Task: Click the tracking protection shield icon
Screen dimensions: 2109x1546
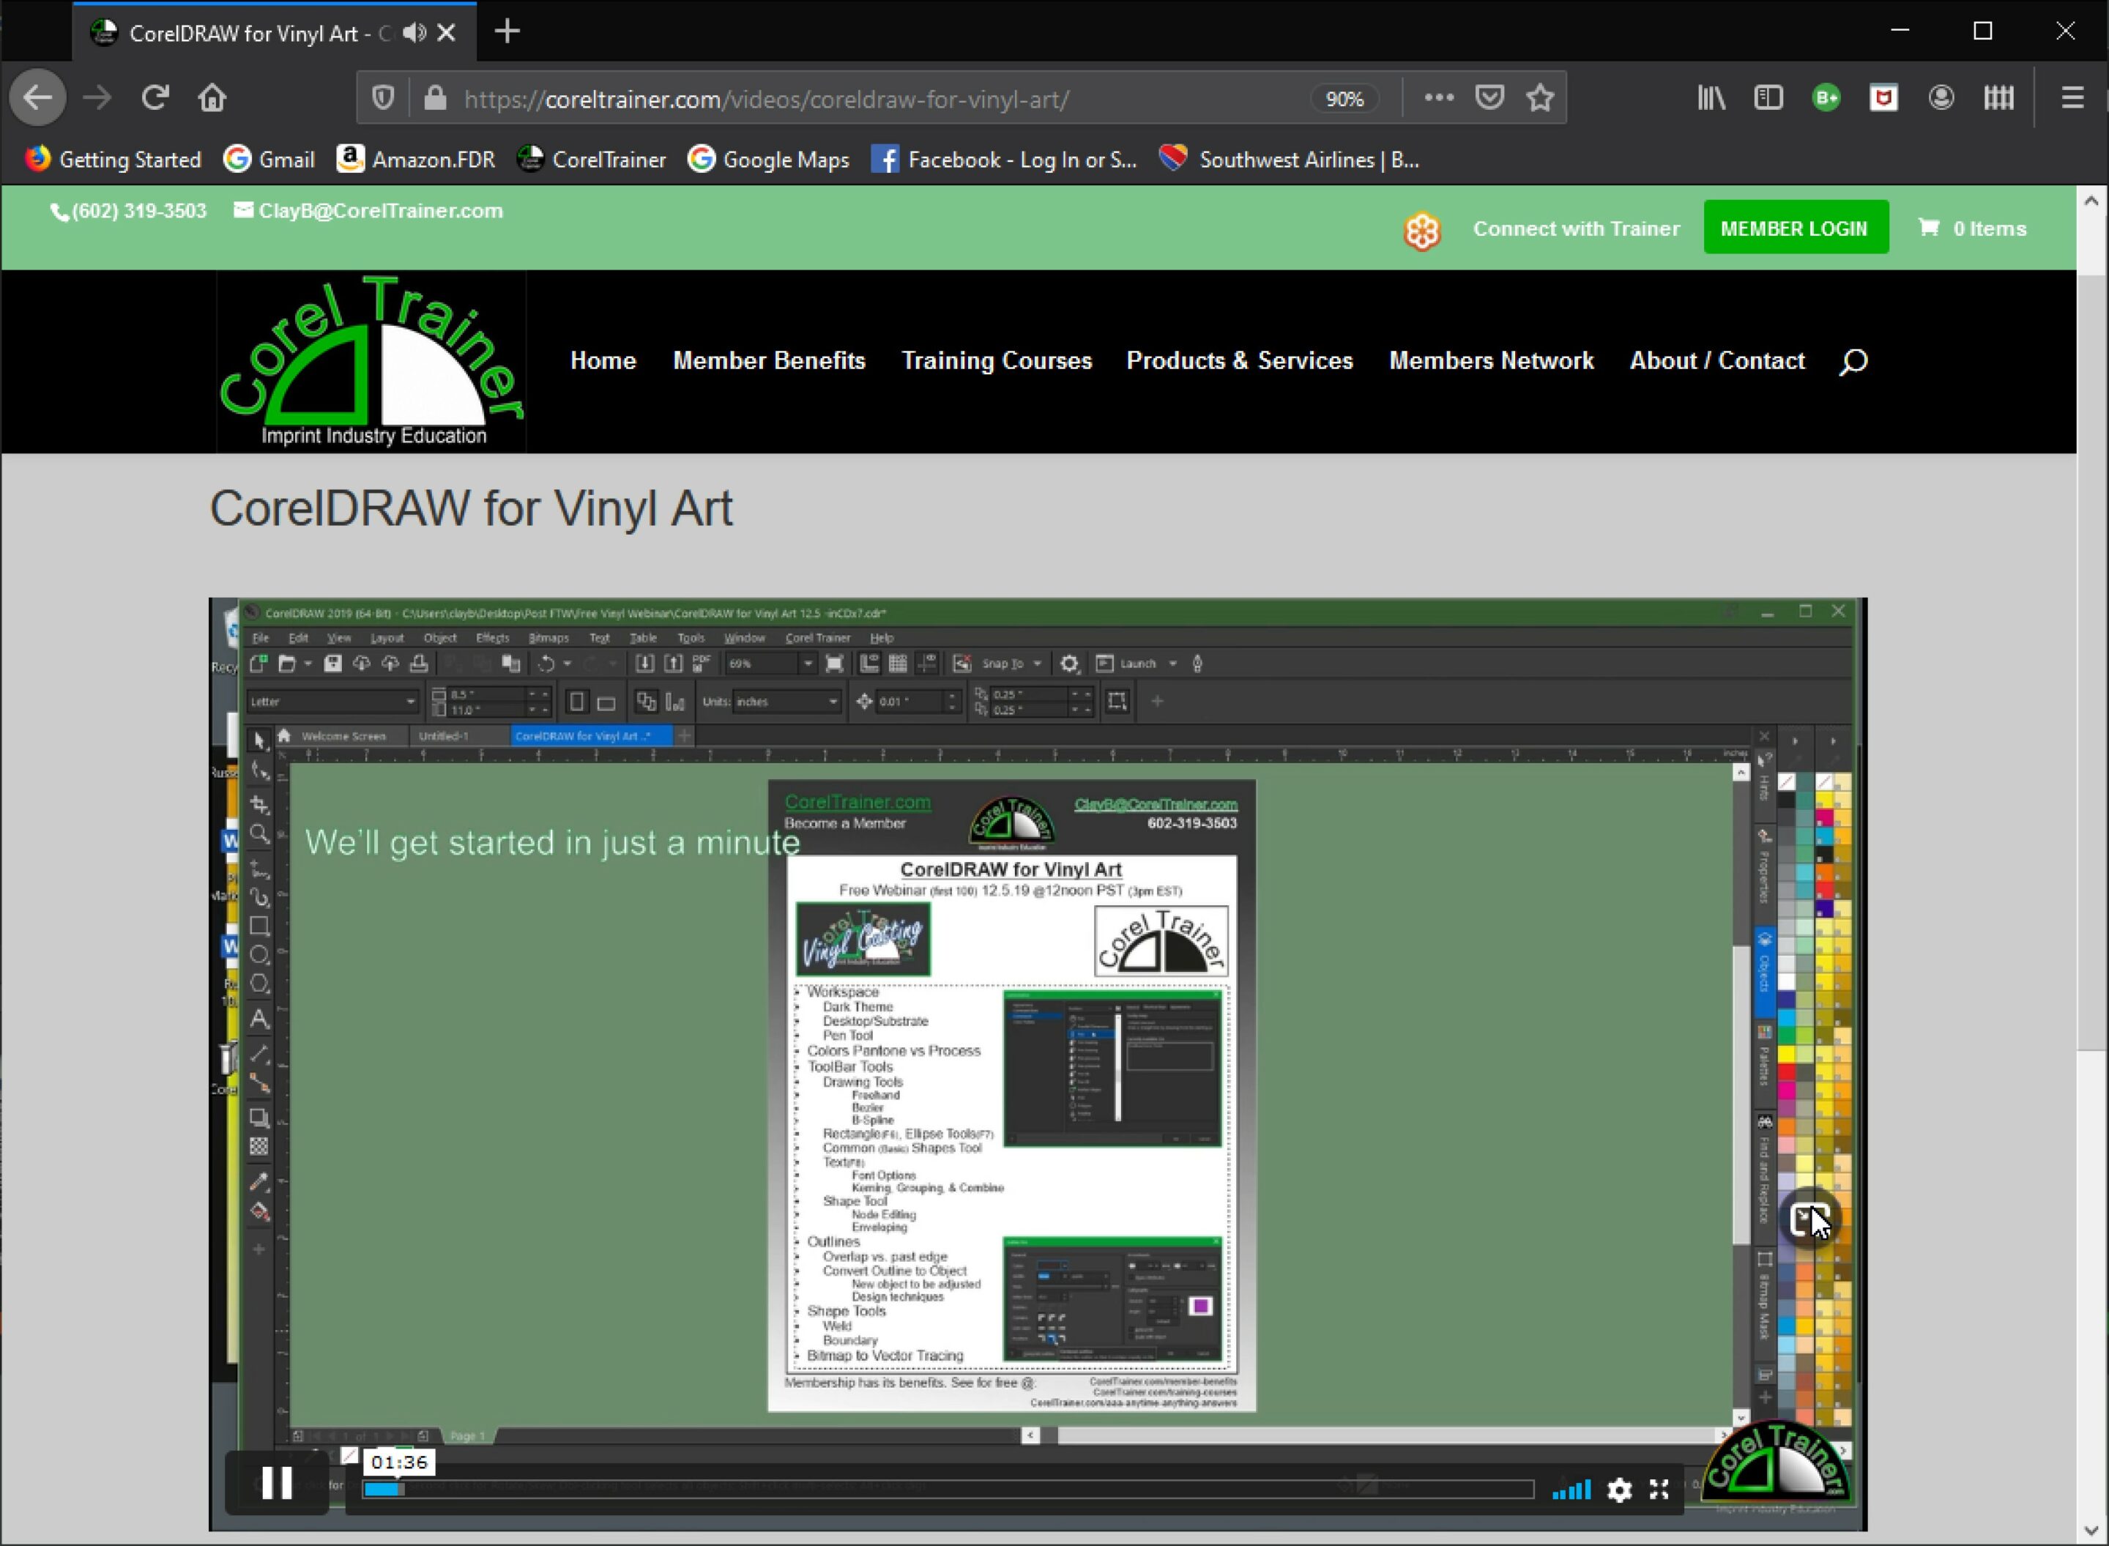Action: 383,97
